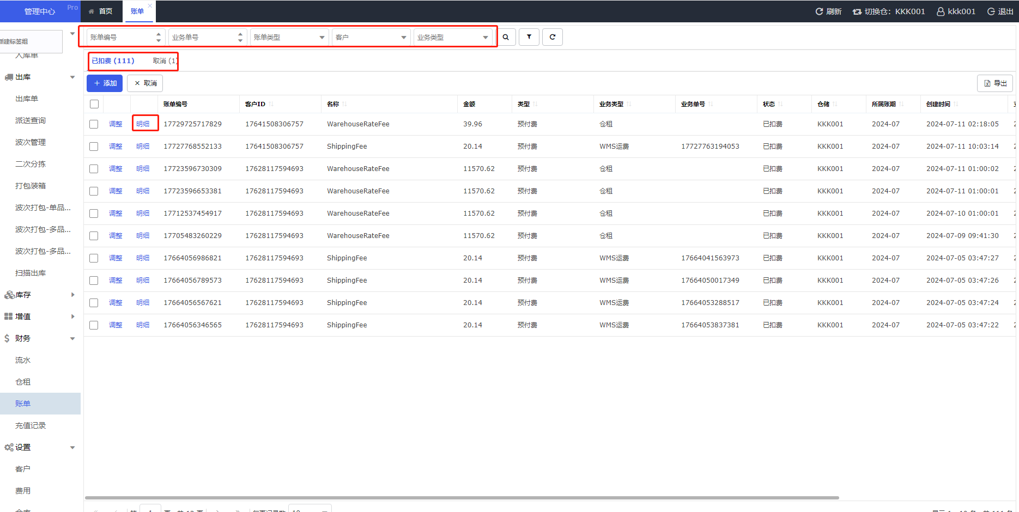Click the 库存 inventory icon in sidebar
The width and height of the screenshot is (1019, 512).
(9, 295)
